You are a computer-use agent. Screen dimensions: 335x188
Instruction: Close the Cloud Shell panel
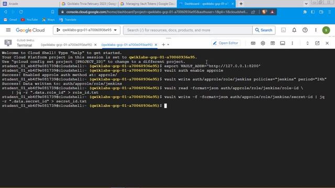click(327, 43)
